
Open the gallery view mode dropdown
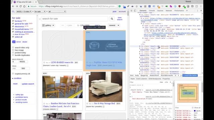[48, 25]
